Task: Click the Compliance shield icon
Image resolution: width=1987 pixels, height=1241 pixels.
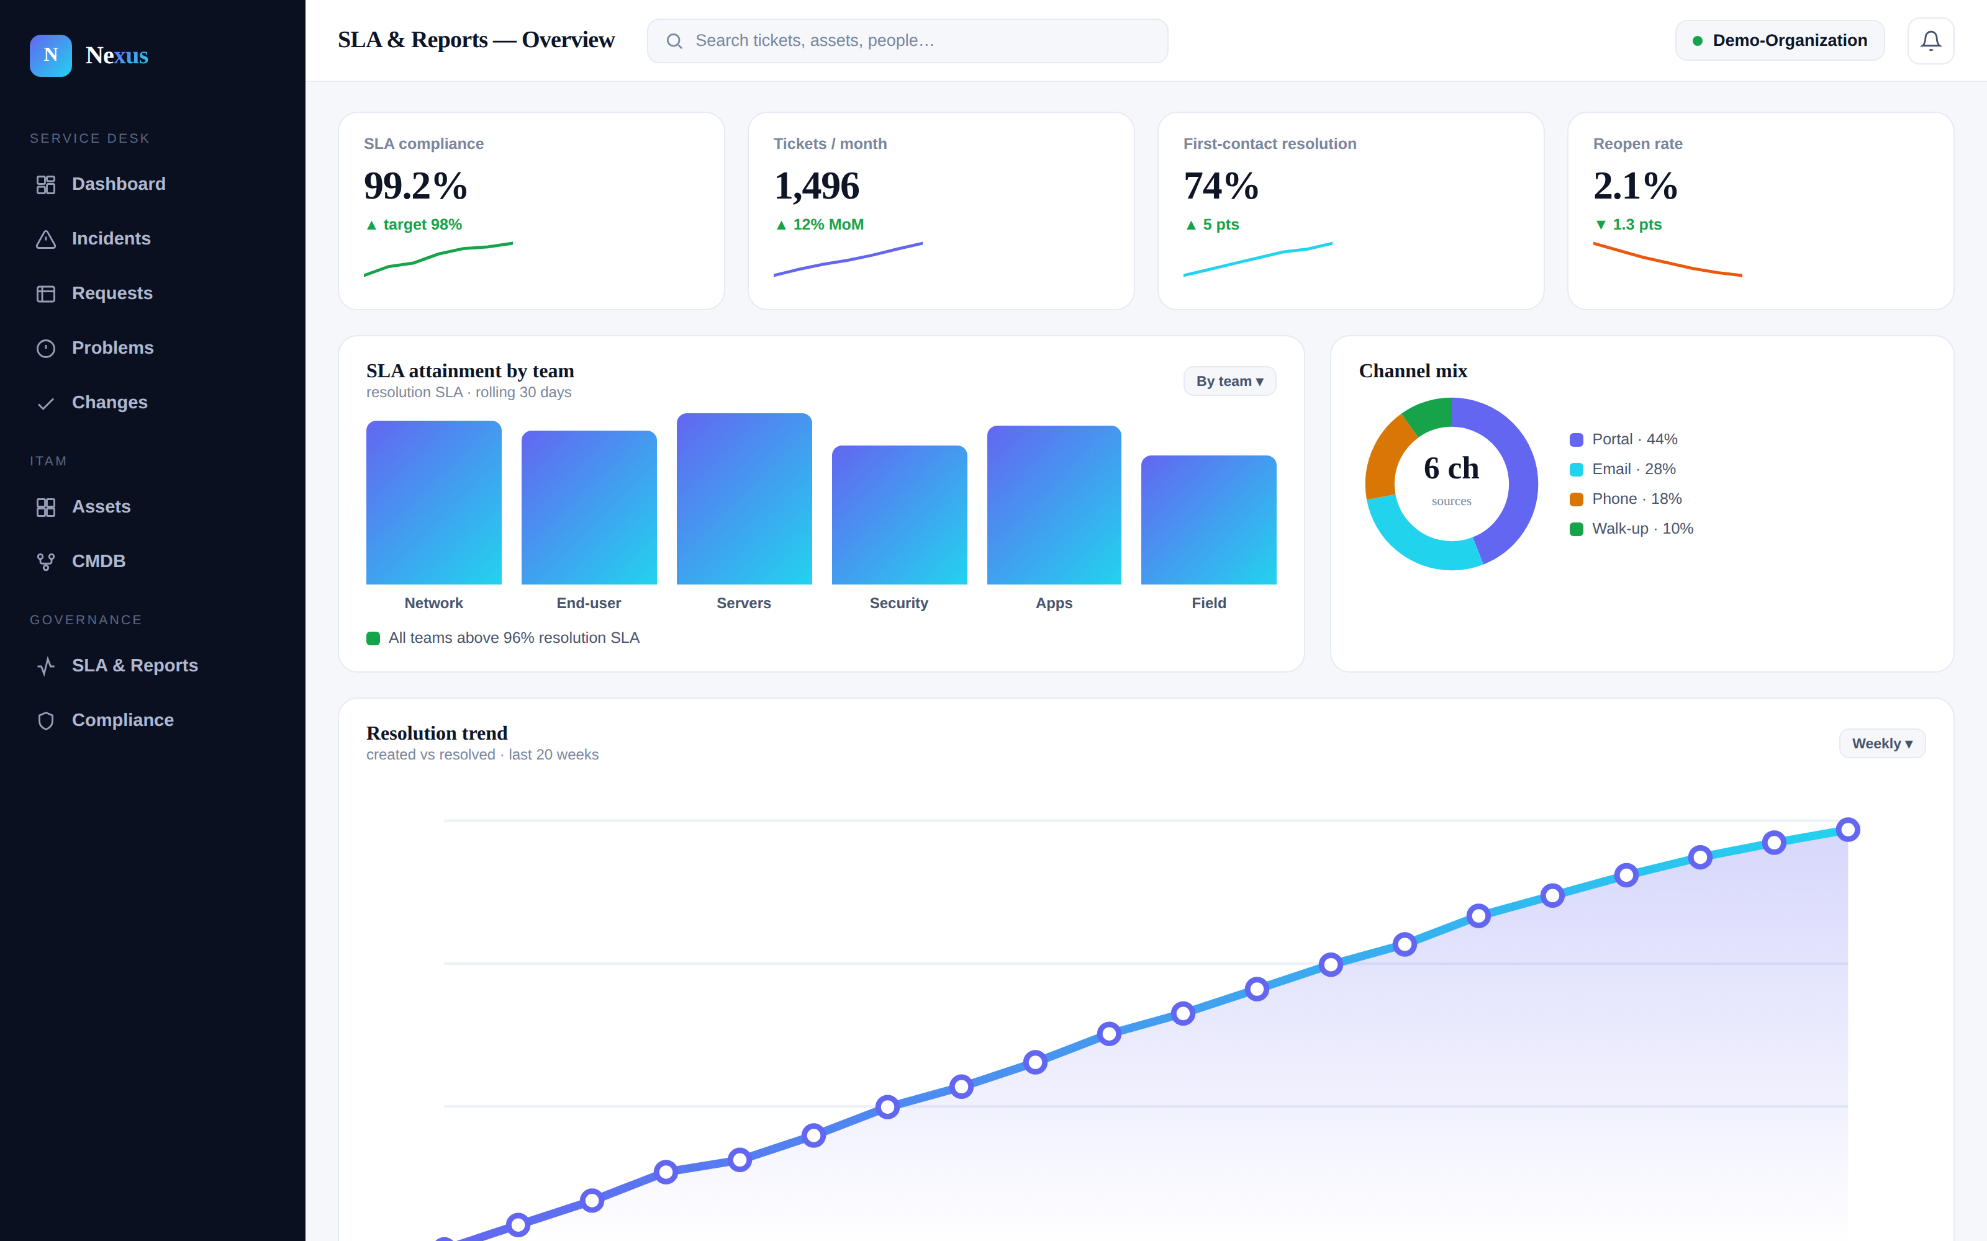Action: coord(46,720)
